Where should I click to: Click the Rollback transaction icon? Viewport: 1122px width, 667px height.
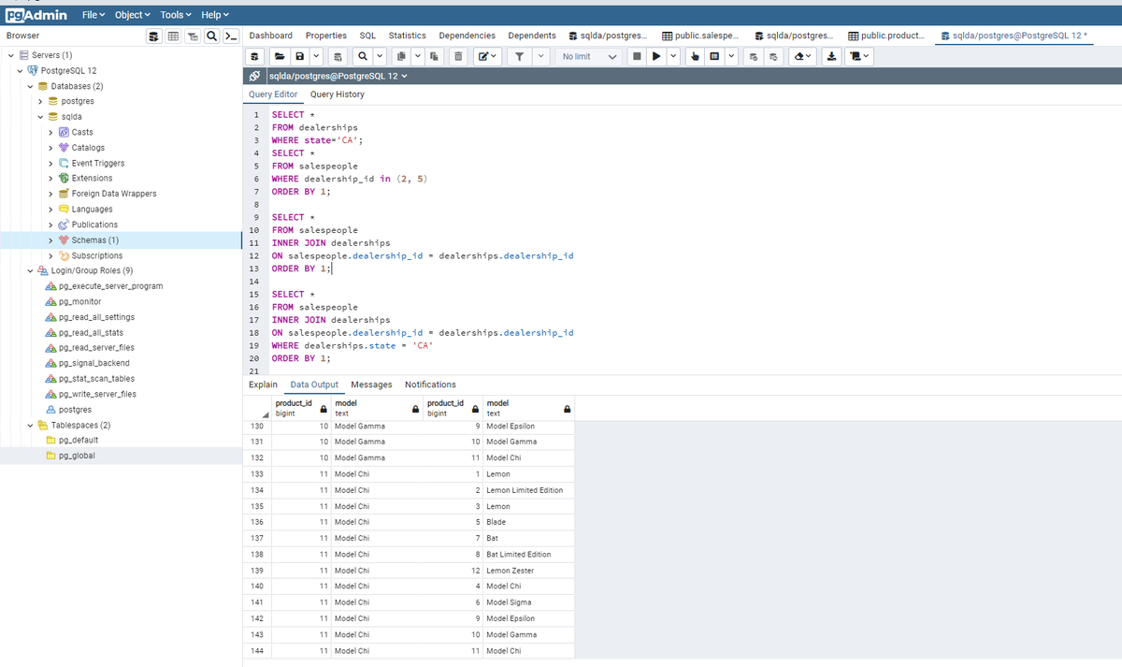click(x=772, y=56)
